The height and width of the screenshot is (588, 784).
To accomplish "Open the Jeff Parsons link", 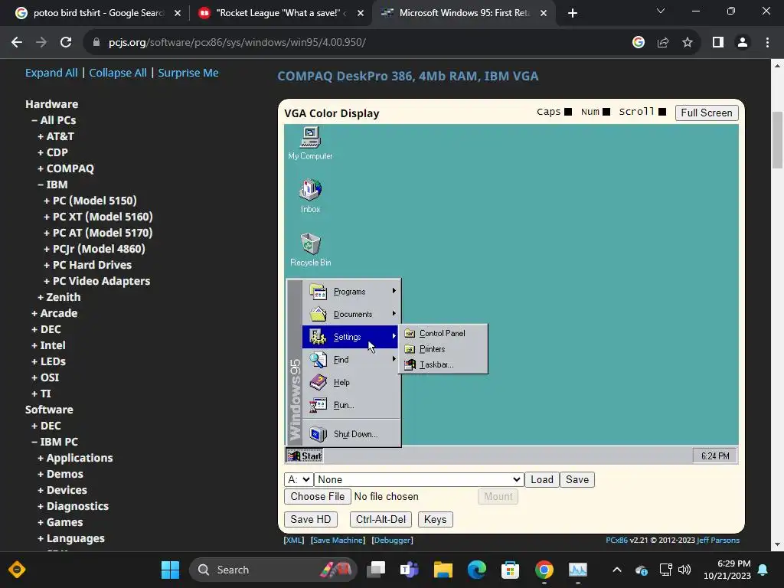I will [x=718, y=540].
